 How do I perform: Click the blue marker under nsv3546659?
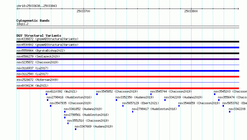pyautogui.click(x=179, y=106)
